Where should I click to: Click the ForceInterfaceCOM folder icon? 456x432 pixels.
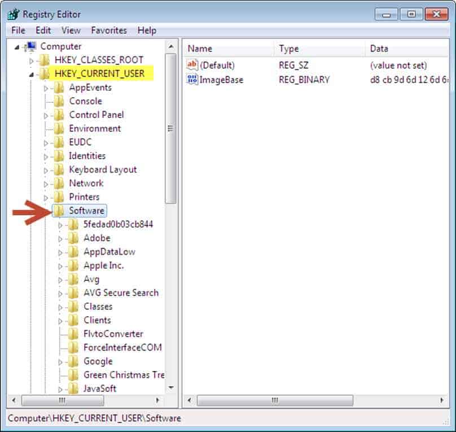[x=73, y=348]
